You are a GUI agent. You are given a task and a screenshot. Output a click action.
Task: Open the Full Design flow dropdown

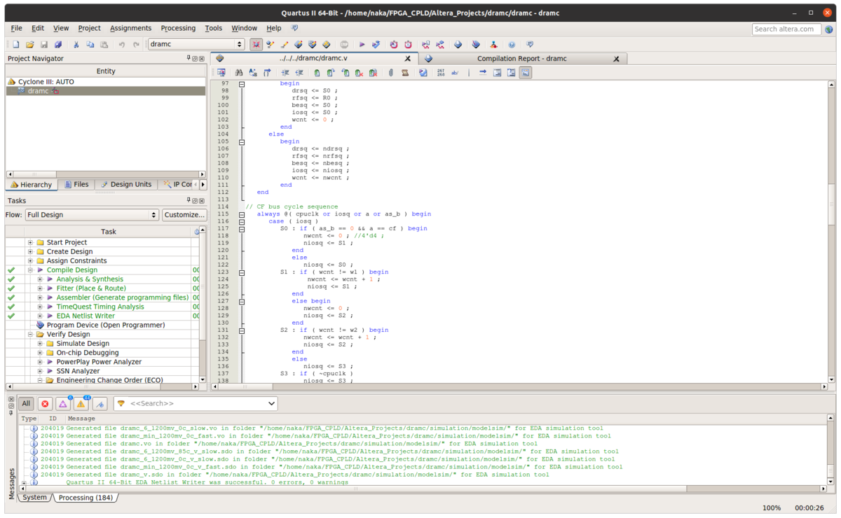(x=92, y=215)
